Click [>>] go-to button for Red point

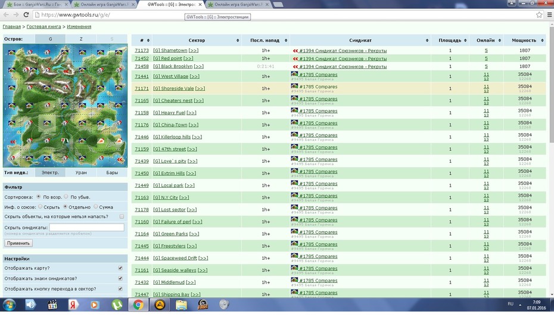tap(188, 58)
